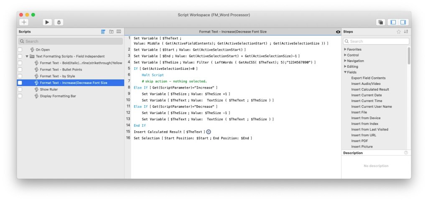
Task: Tick the checkbox next to Show Ruler
Action: pyautogui.click(x=20, y=89)
